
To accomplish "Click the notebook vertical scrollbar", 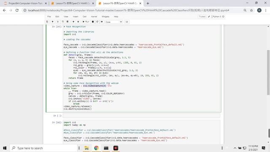I will click(x=268, y=72).
